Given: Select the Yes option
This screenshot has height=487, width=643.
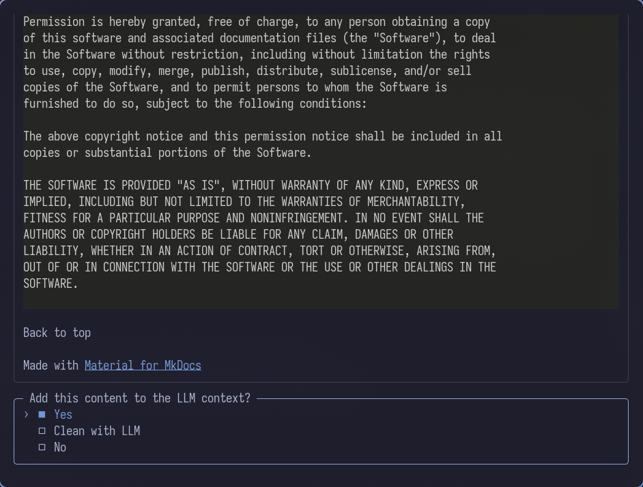Looking at the screenshot, I should 63,415.
